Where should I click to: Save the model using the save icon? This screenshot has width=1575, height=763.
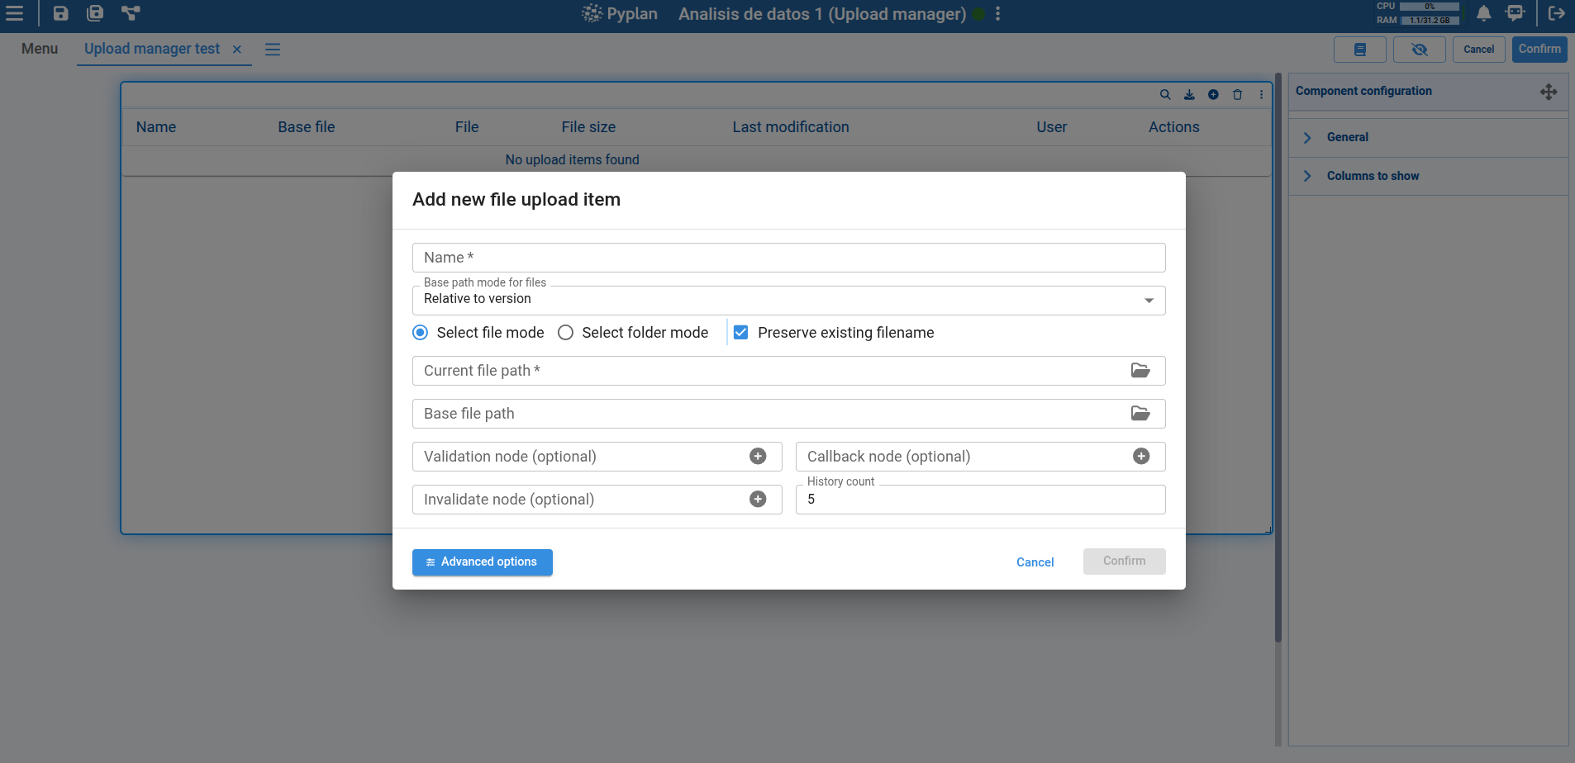(x=59, y=13)
